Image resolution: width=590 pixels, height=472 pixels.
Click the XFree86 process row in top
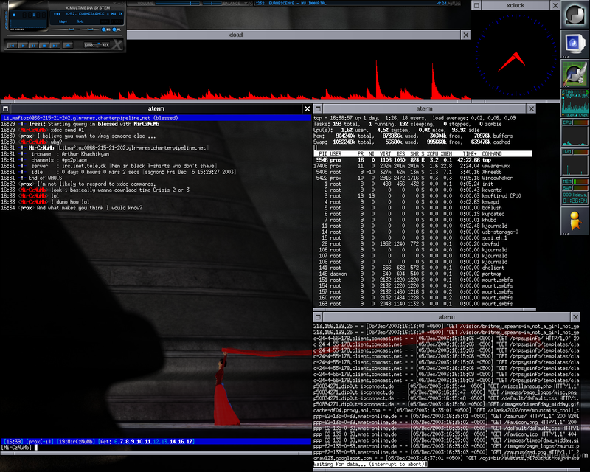click(423, 172)
